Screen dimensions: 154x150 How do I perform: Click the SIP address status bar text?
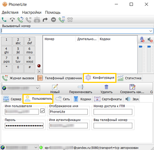pos(91,148)
